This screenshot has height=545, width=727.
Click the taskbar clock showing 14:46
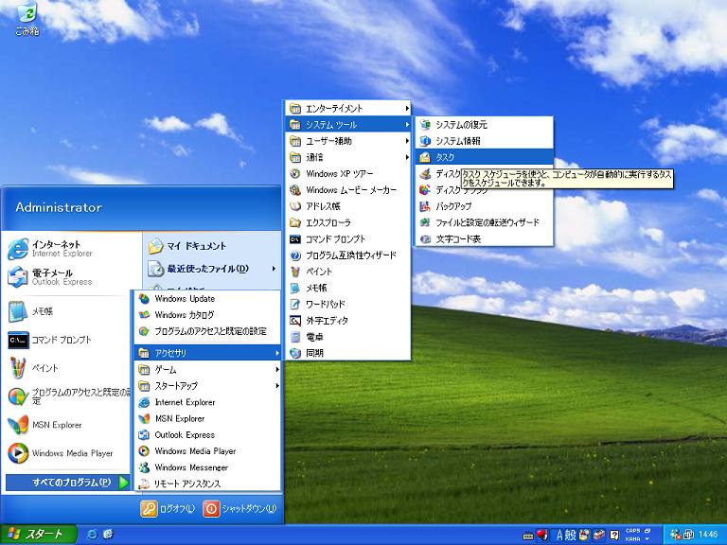coord(708,535)
